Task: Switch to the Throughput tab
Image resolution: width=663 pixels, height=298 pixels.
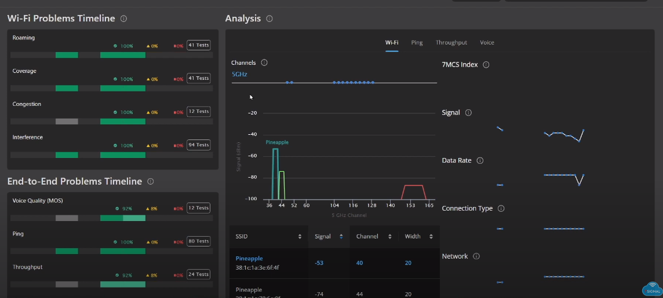Action: coord(451,43)
